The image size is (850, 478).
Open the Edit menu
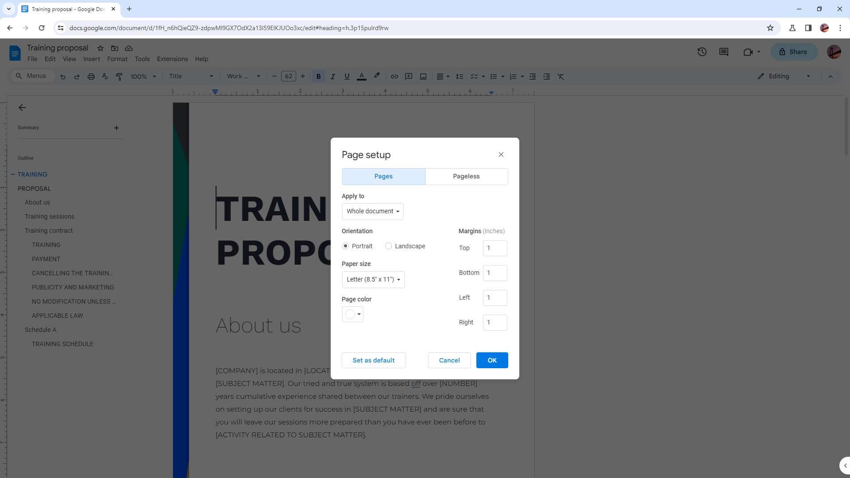pyautogui.click(x=50, y=59)
